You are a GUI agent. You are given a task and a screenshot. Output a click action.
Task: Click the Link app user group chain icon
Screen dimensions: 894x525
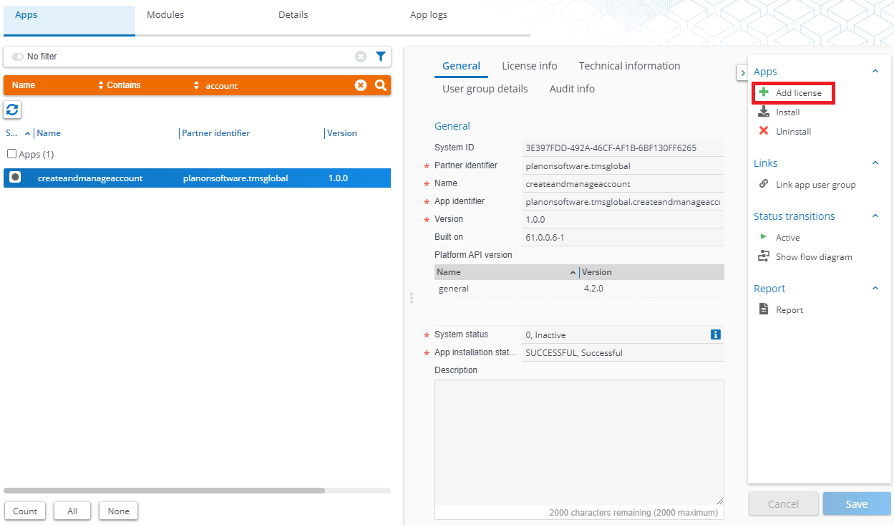click(x=764, y=184)
